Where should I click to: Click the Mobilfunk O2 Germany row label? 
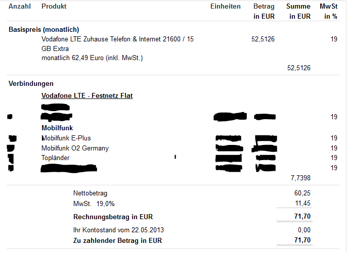pos(75,148)
